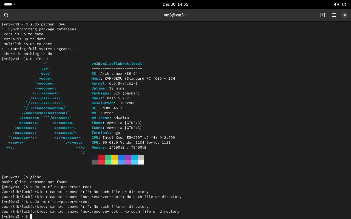Click the 'Icons: Adwaita [GTK2/3]' line
The width and height of the screenshot is (351, 219).
(x=117, y=128)
